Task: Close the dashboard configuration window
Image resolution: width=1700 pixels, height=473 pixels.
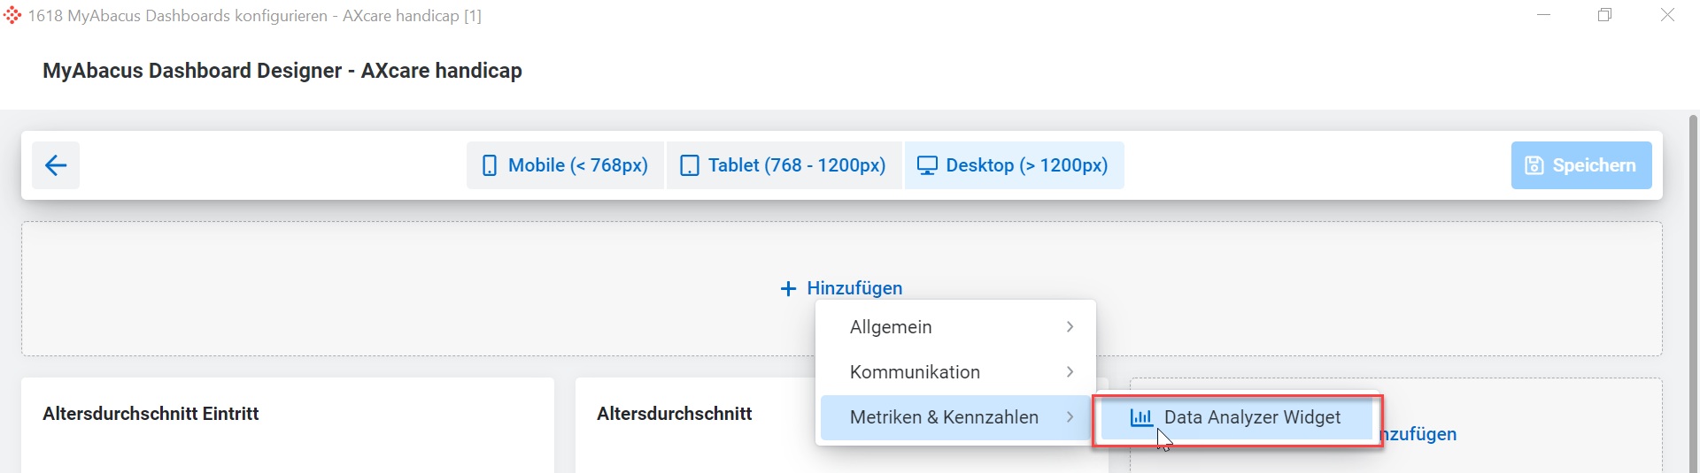Action: (1667, 15)
